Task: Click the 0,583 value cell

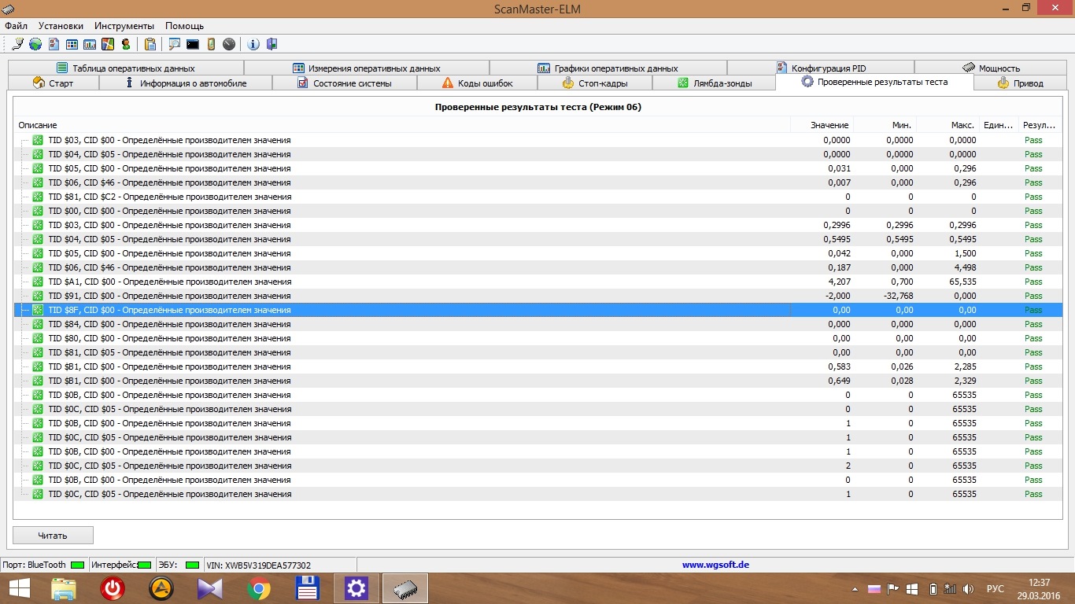Action: (x=838, y=366)
